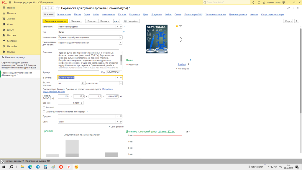The width and height of the screenshot is (302, 170).
Task: Open the weight calculator icon
Action: (x=82, y=103)
